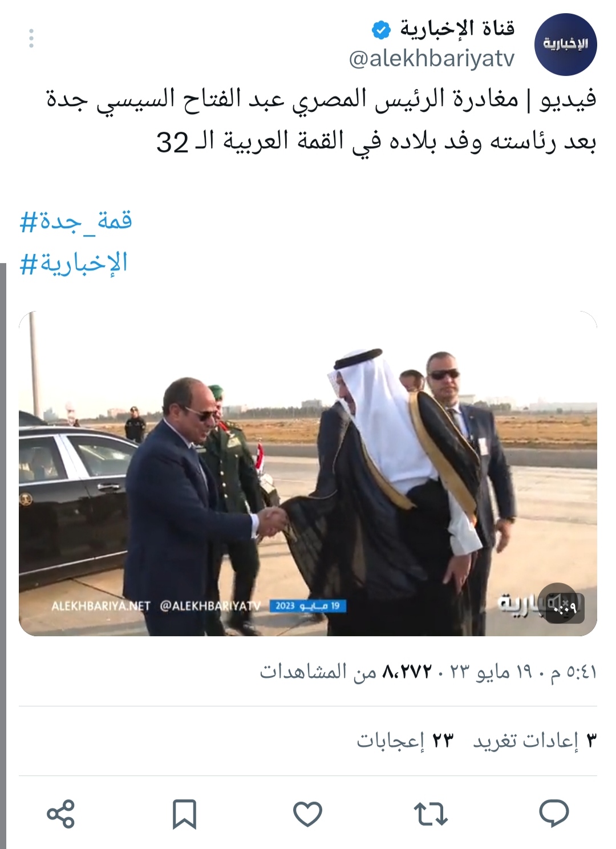616x849 pixels.
Task: Play the video of Sisi's departure
Action: click(x=308, y=474)
